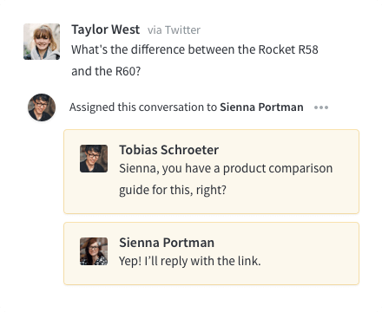
Task: Open Taylor West's profile avatar
Action: pyautogui.click(x=42, y=42)
